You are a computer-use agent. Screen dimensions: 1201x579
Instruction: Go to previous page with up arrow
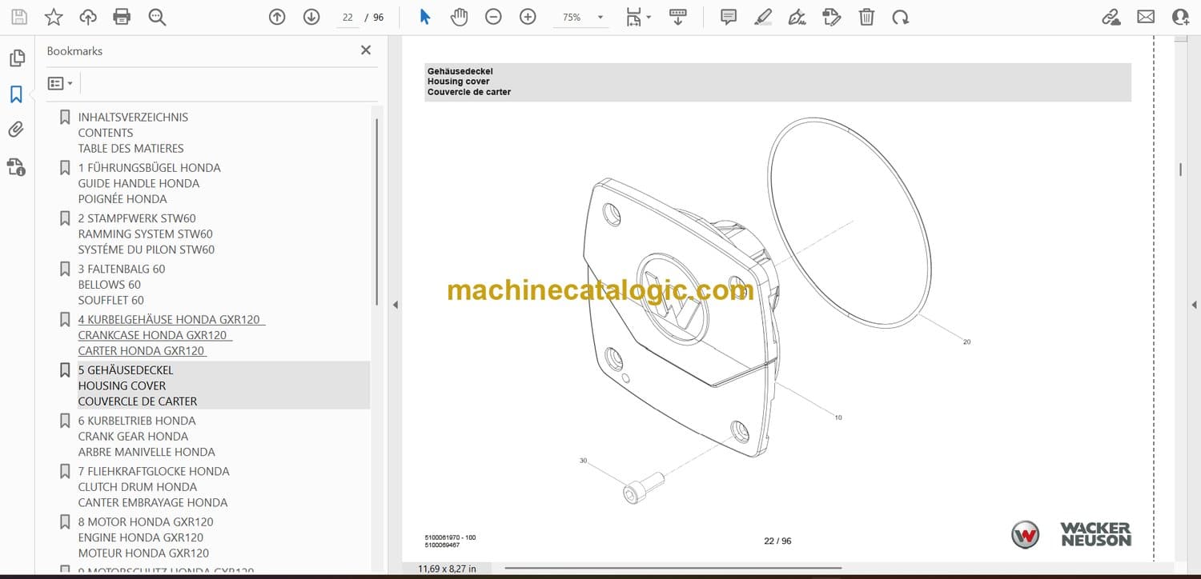(277, 17)
